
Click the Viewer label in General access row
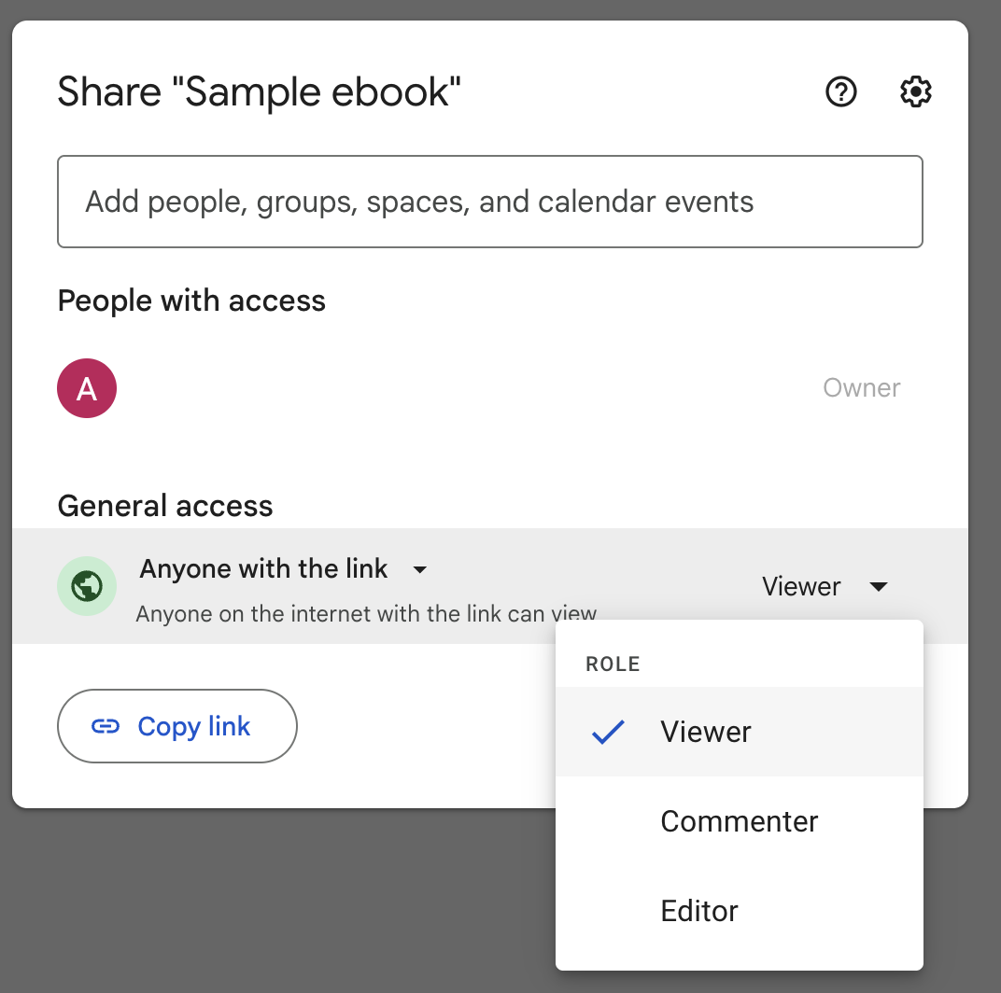point(801,587)
